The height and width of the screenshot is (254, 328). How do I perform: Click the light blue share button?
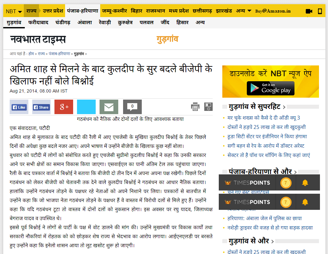point(86,107)
